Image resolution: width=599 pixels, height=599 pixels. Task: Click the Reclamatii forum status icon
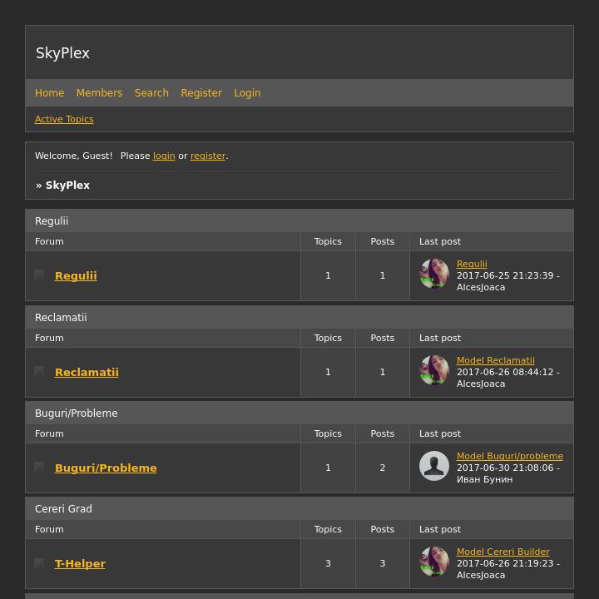coord(39,371)
